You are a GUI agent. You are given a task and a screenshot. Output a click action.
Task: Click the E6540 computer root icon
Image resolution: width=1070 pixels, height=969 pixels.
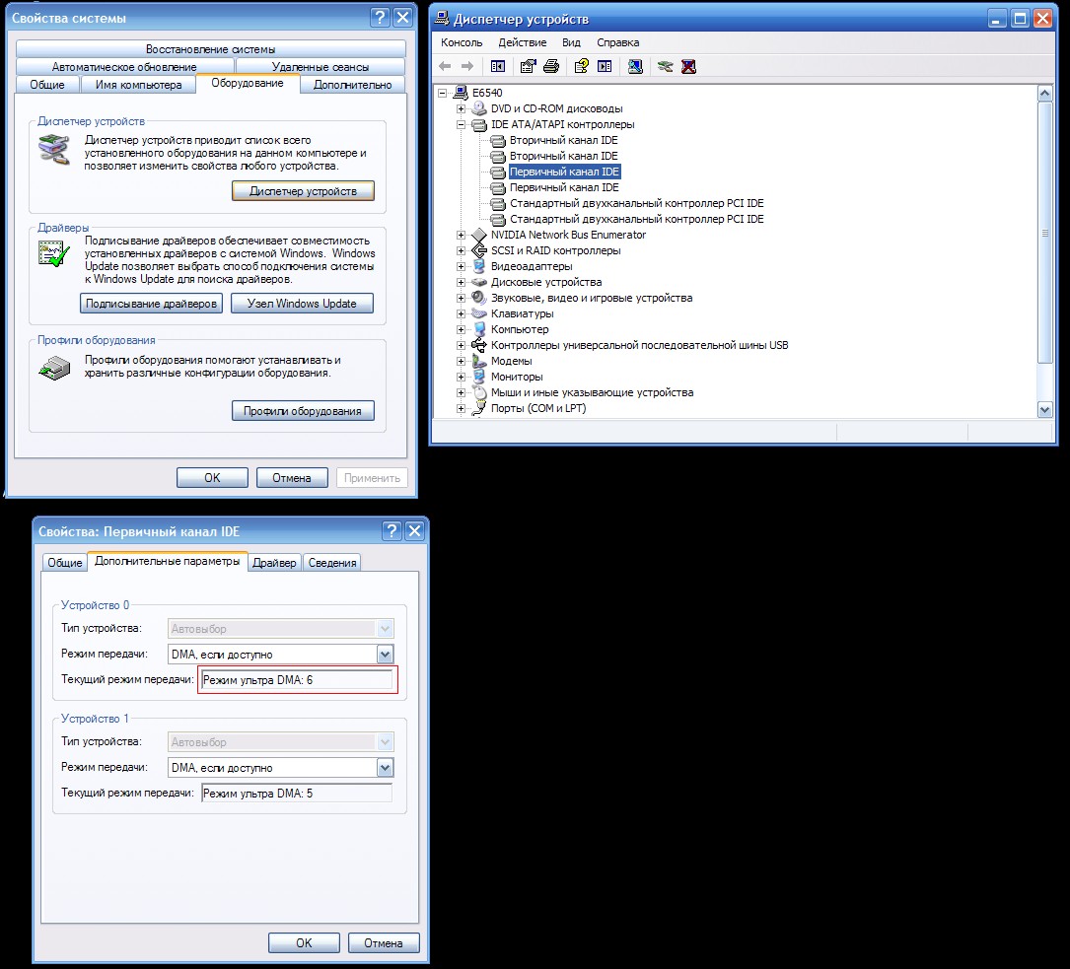coord(462,93)
